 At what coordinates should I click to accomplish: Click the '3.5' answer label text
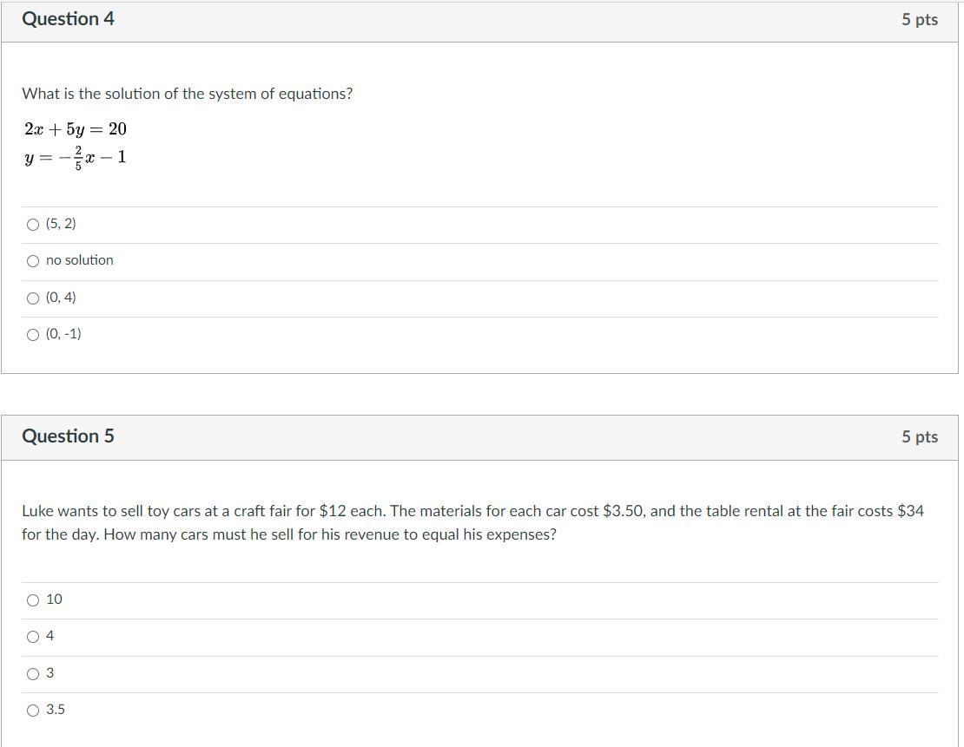56,710
